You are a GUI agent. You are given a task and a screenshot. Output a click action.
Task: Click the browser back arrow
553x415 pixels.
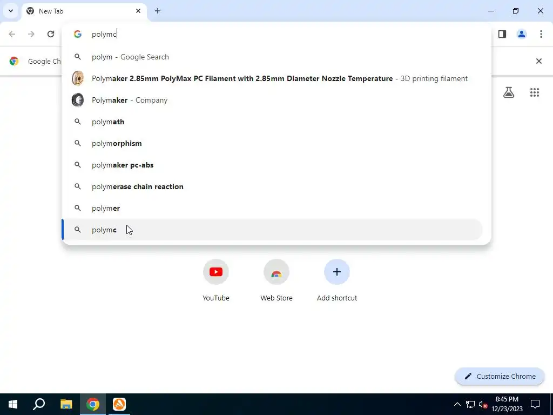[x=12, y=34]
